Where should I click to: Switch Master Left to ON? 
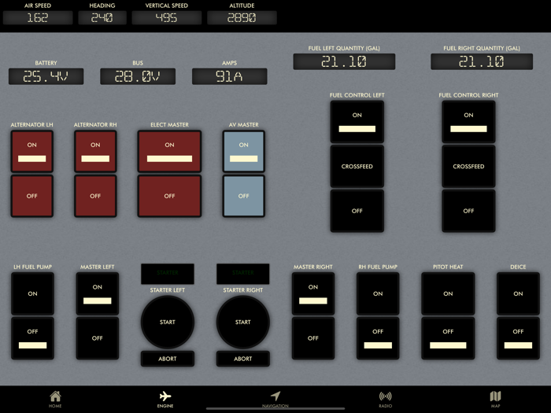tap(98, 293)
